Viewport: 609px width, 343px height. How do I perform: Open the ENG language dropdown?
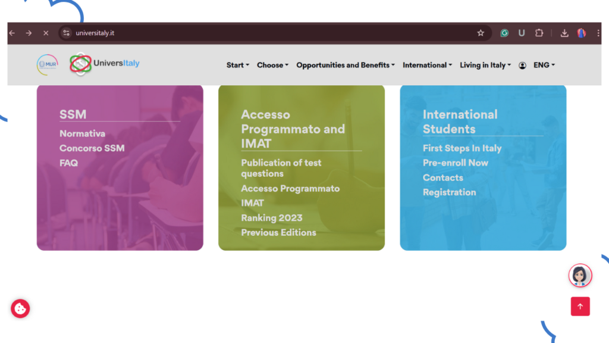click(x=544, y=66)
